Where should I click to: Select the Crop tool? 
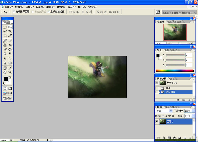(5, 35)
